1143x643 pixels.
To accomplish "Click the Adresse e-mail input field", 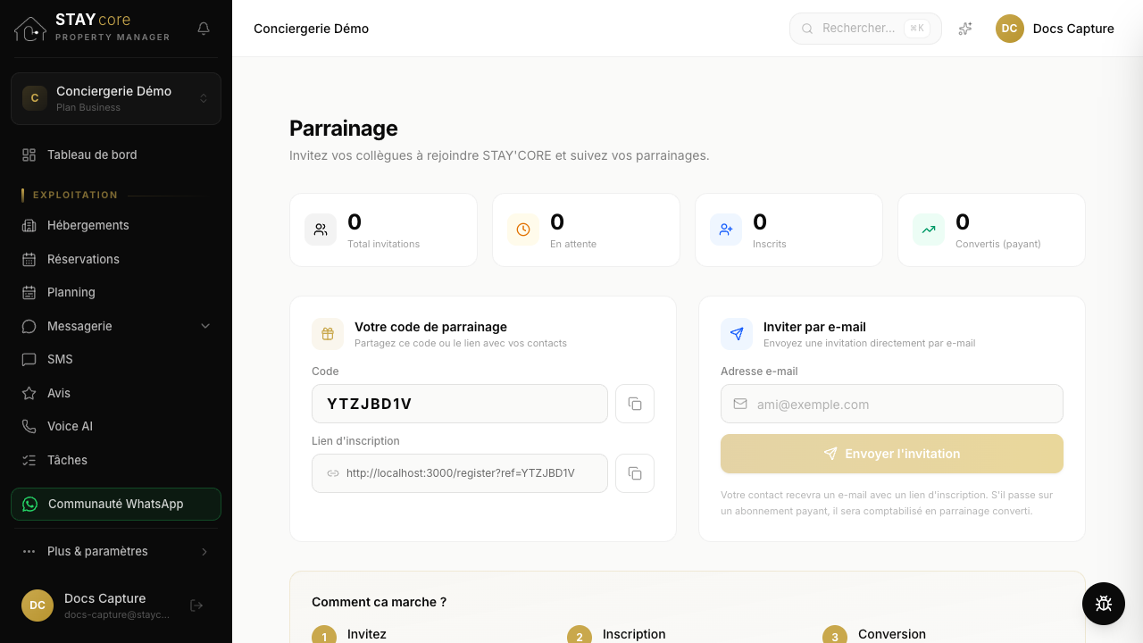I will coord(892,404).
